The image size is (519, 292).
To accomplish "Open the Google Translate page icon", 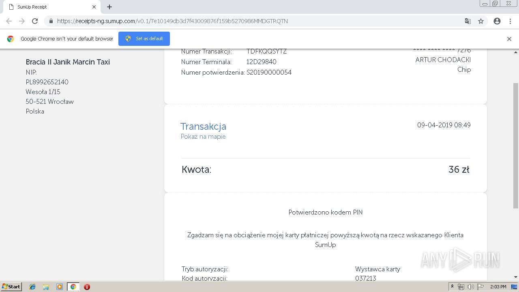I will pos(468,21).
